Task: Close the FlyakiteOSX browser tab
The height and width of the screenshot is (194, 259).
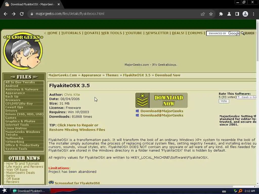Action: click(59, 4)
